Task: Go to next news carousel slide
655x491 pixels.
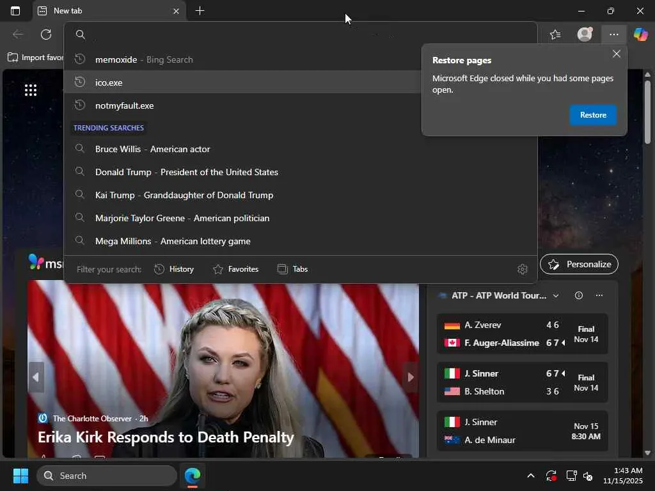Action: 411,377
